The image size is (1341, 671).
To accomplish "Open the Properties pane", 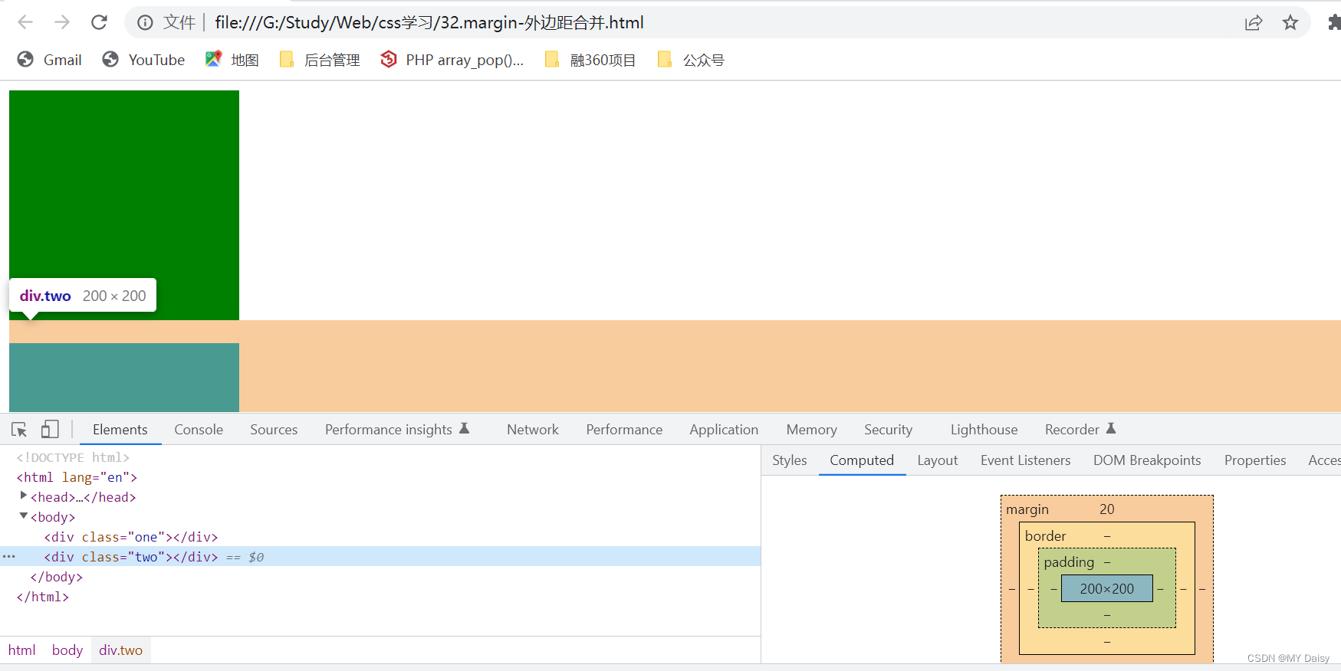I will 1254,460.
